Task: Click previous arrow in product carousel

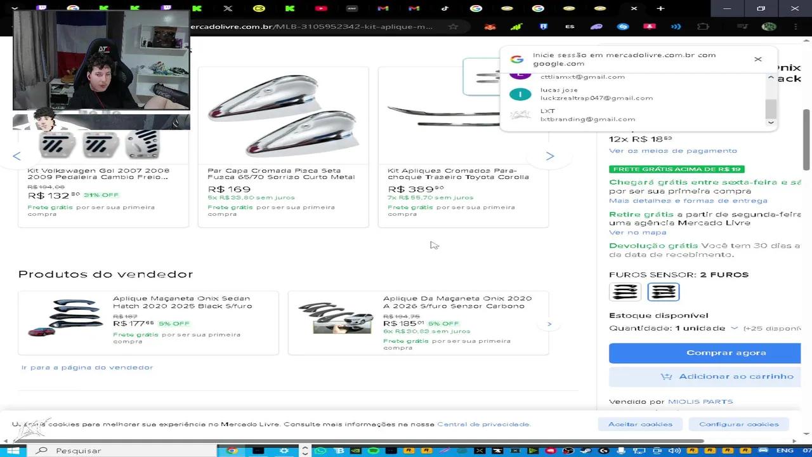Action: (17, 156)
